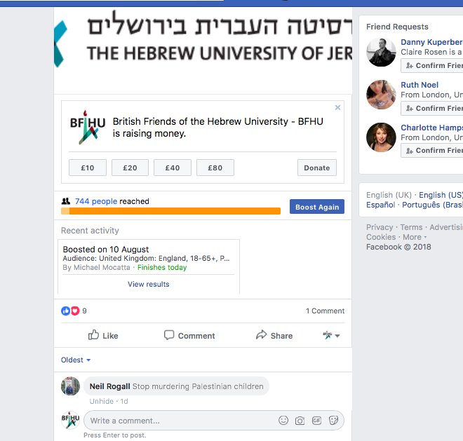Click the Donate button

(317, 168)
